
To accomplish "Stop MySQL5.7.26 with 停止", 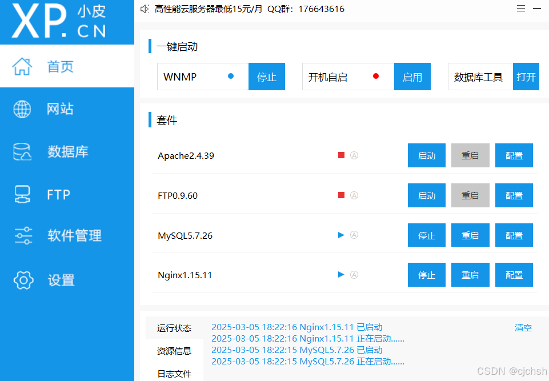I will tap(426, 235).
